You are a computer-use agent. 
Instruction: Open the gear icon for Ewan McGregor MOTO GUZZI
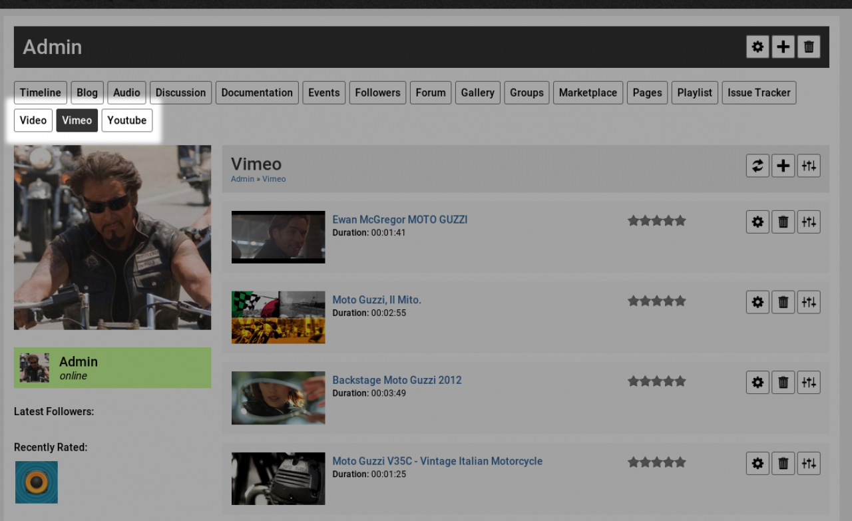(757, 222)
